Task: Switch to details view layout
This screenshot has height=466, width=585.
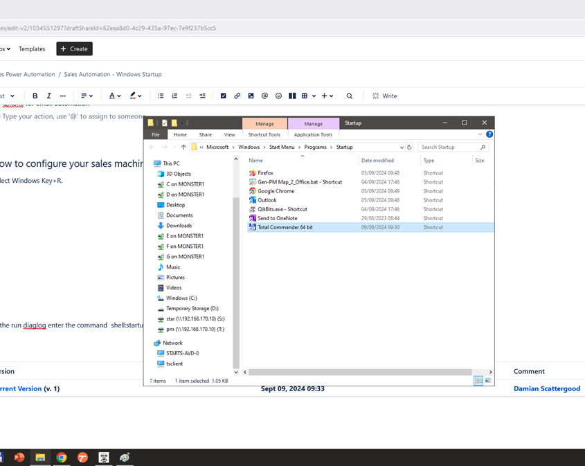Action: 478,381
